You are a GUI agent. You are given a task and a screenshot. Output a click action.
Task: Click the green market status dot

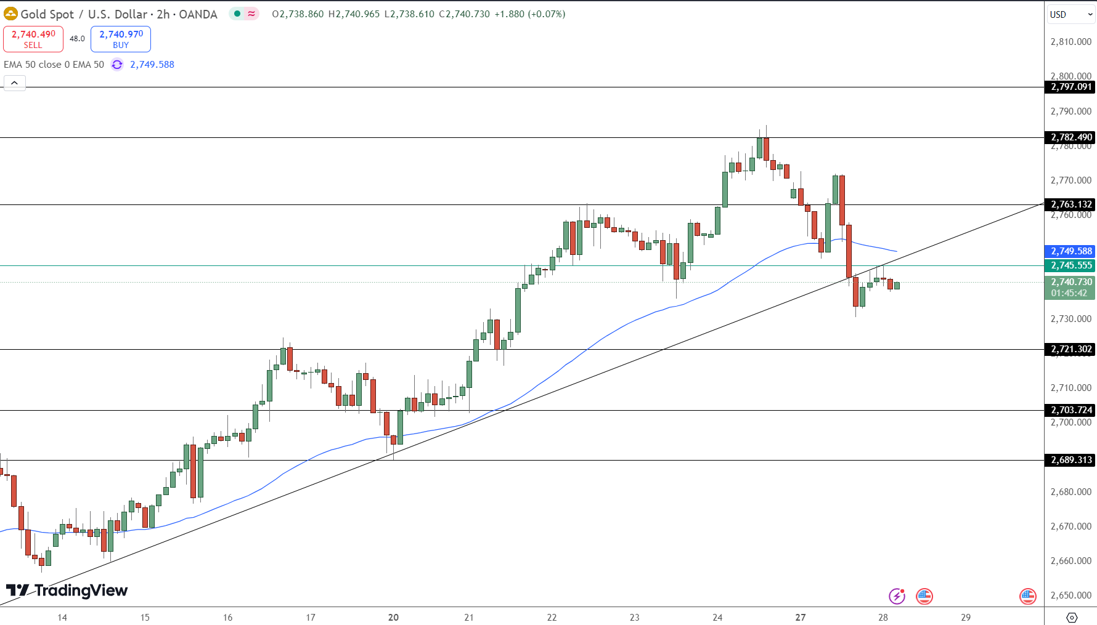[237, 14]
